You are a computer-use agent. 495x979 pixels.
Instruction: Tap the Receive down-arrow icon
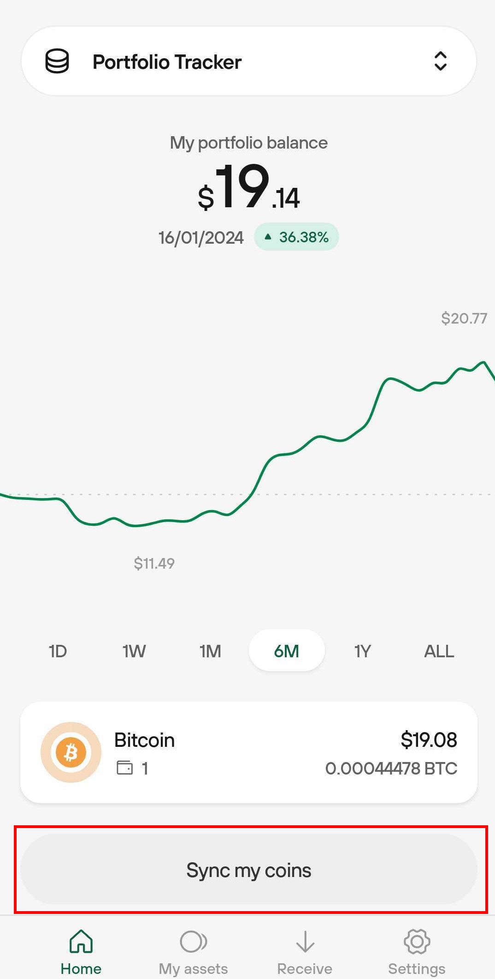click(305, 942)
